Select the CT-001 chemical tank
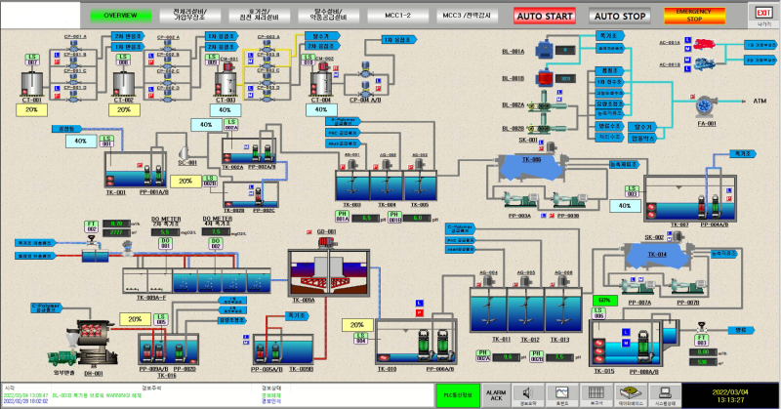This screenshot has height=409, width=781. pos(32,84)
